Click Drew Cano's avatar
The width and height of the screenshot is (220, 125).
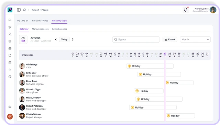[22, 82]
